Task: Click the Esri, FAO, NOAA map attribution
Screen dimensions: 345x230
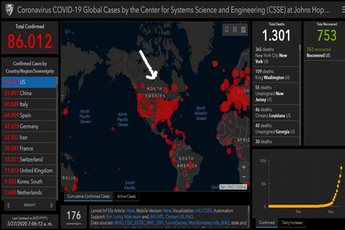Action: coord(233,187)
